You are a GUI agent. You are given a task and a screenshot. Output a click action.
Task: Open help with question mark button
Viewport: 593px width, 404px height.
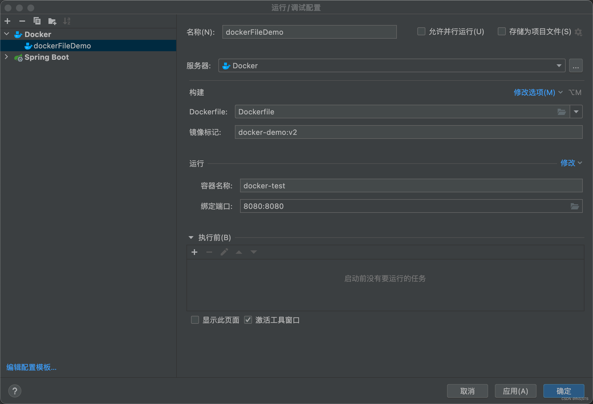[15, 391]
